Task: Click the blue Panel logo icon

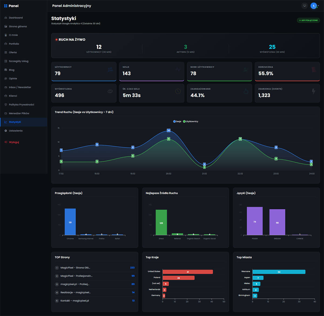Action: (5, 6)
